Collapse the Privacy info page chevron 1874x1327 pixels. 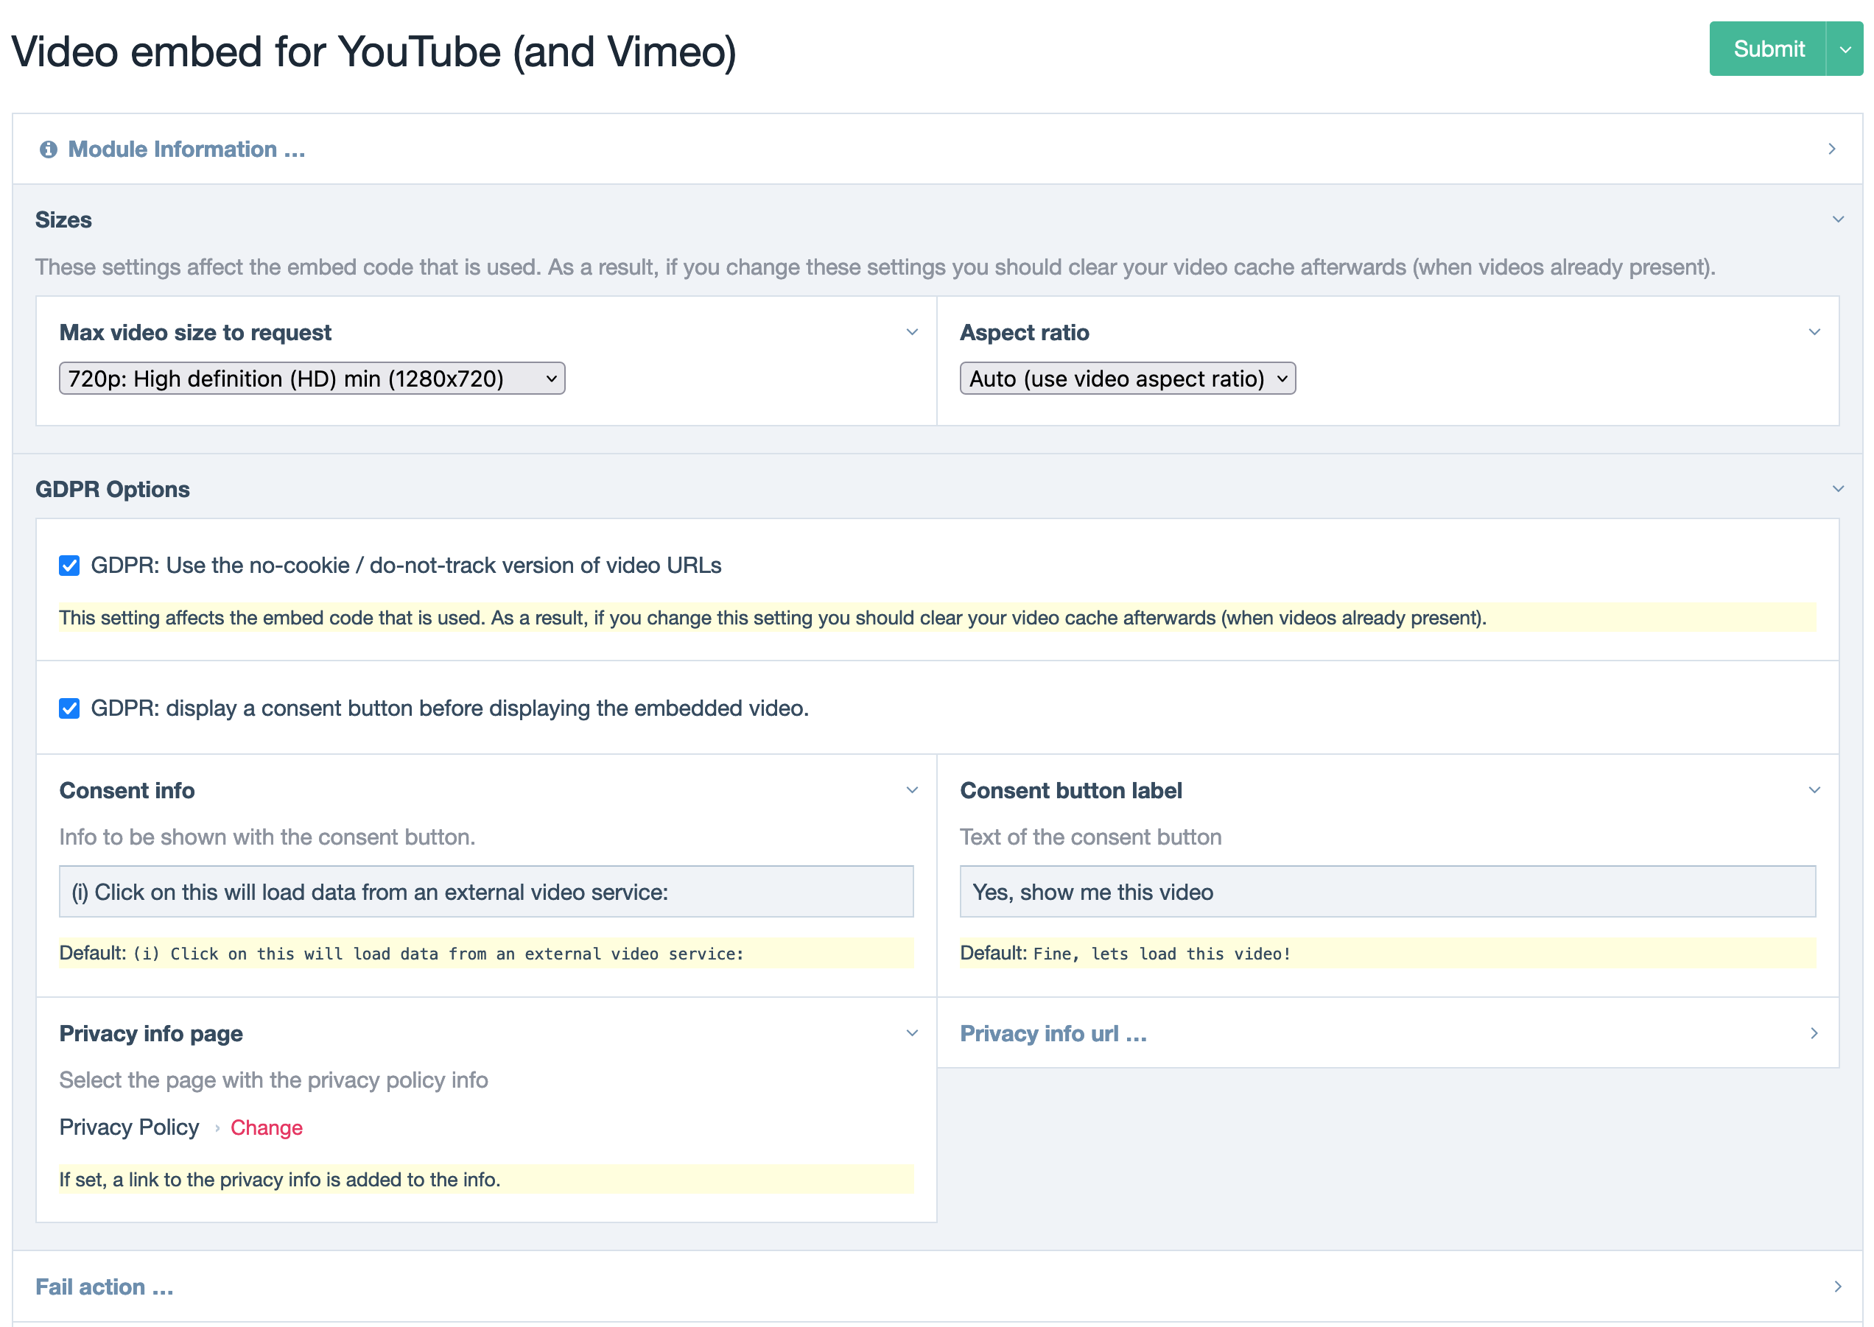[912, 1034]
